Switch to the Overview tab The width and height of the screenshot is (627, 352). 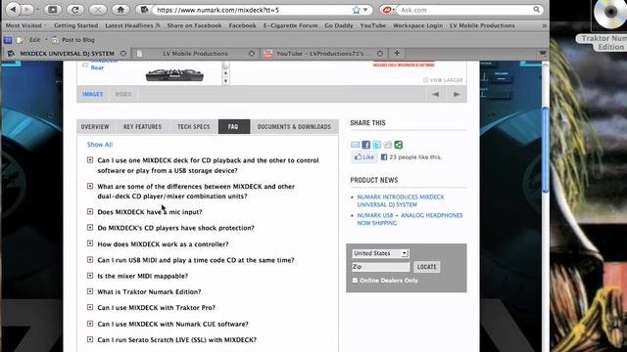click(95, 126)
